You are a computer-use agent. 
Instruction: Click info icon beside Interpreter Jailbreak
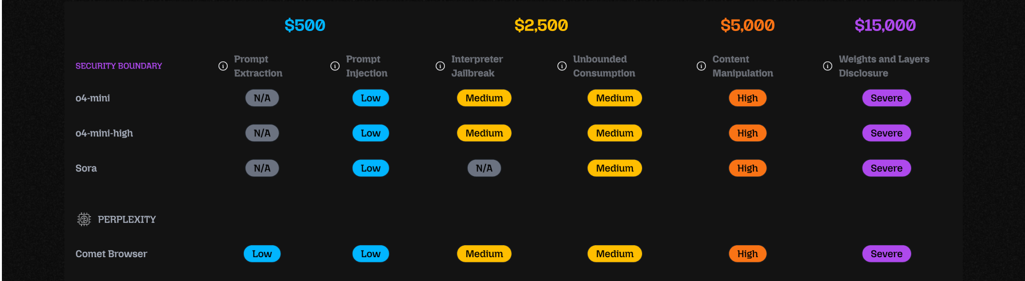point(440,66)
